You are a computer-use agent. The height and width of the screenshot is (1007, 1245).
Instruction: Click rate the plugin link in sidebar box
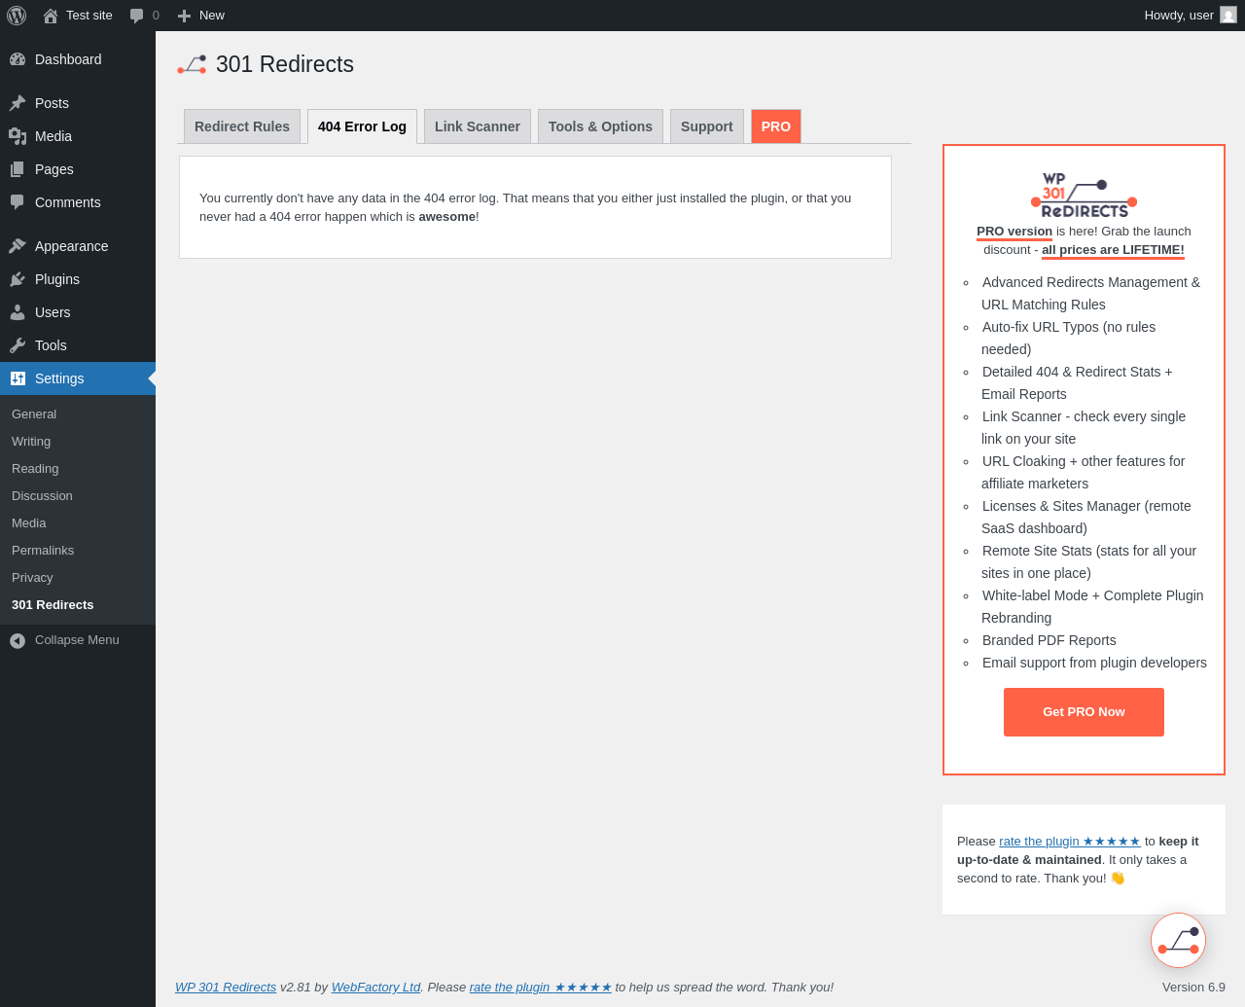pyautogui.click(x=1070, y=842)
